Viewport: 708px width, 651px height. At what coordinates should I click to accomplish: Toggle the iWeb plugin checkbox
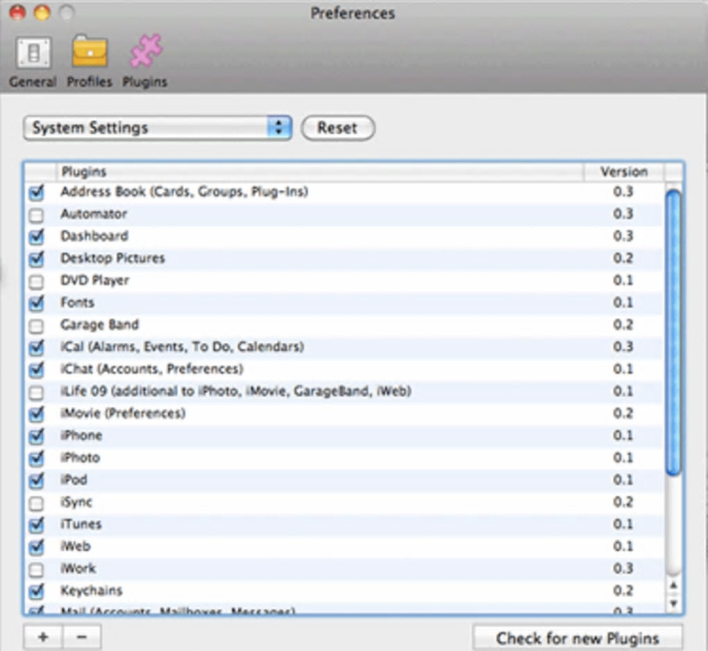click(37, 547)
